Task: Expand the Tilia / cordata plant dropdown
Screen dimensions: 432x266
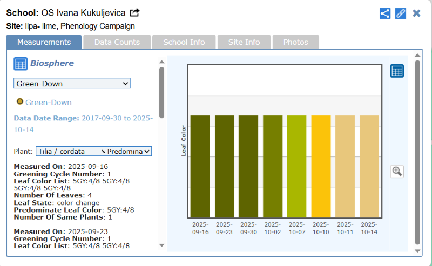Action: (70, 152)
